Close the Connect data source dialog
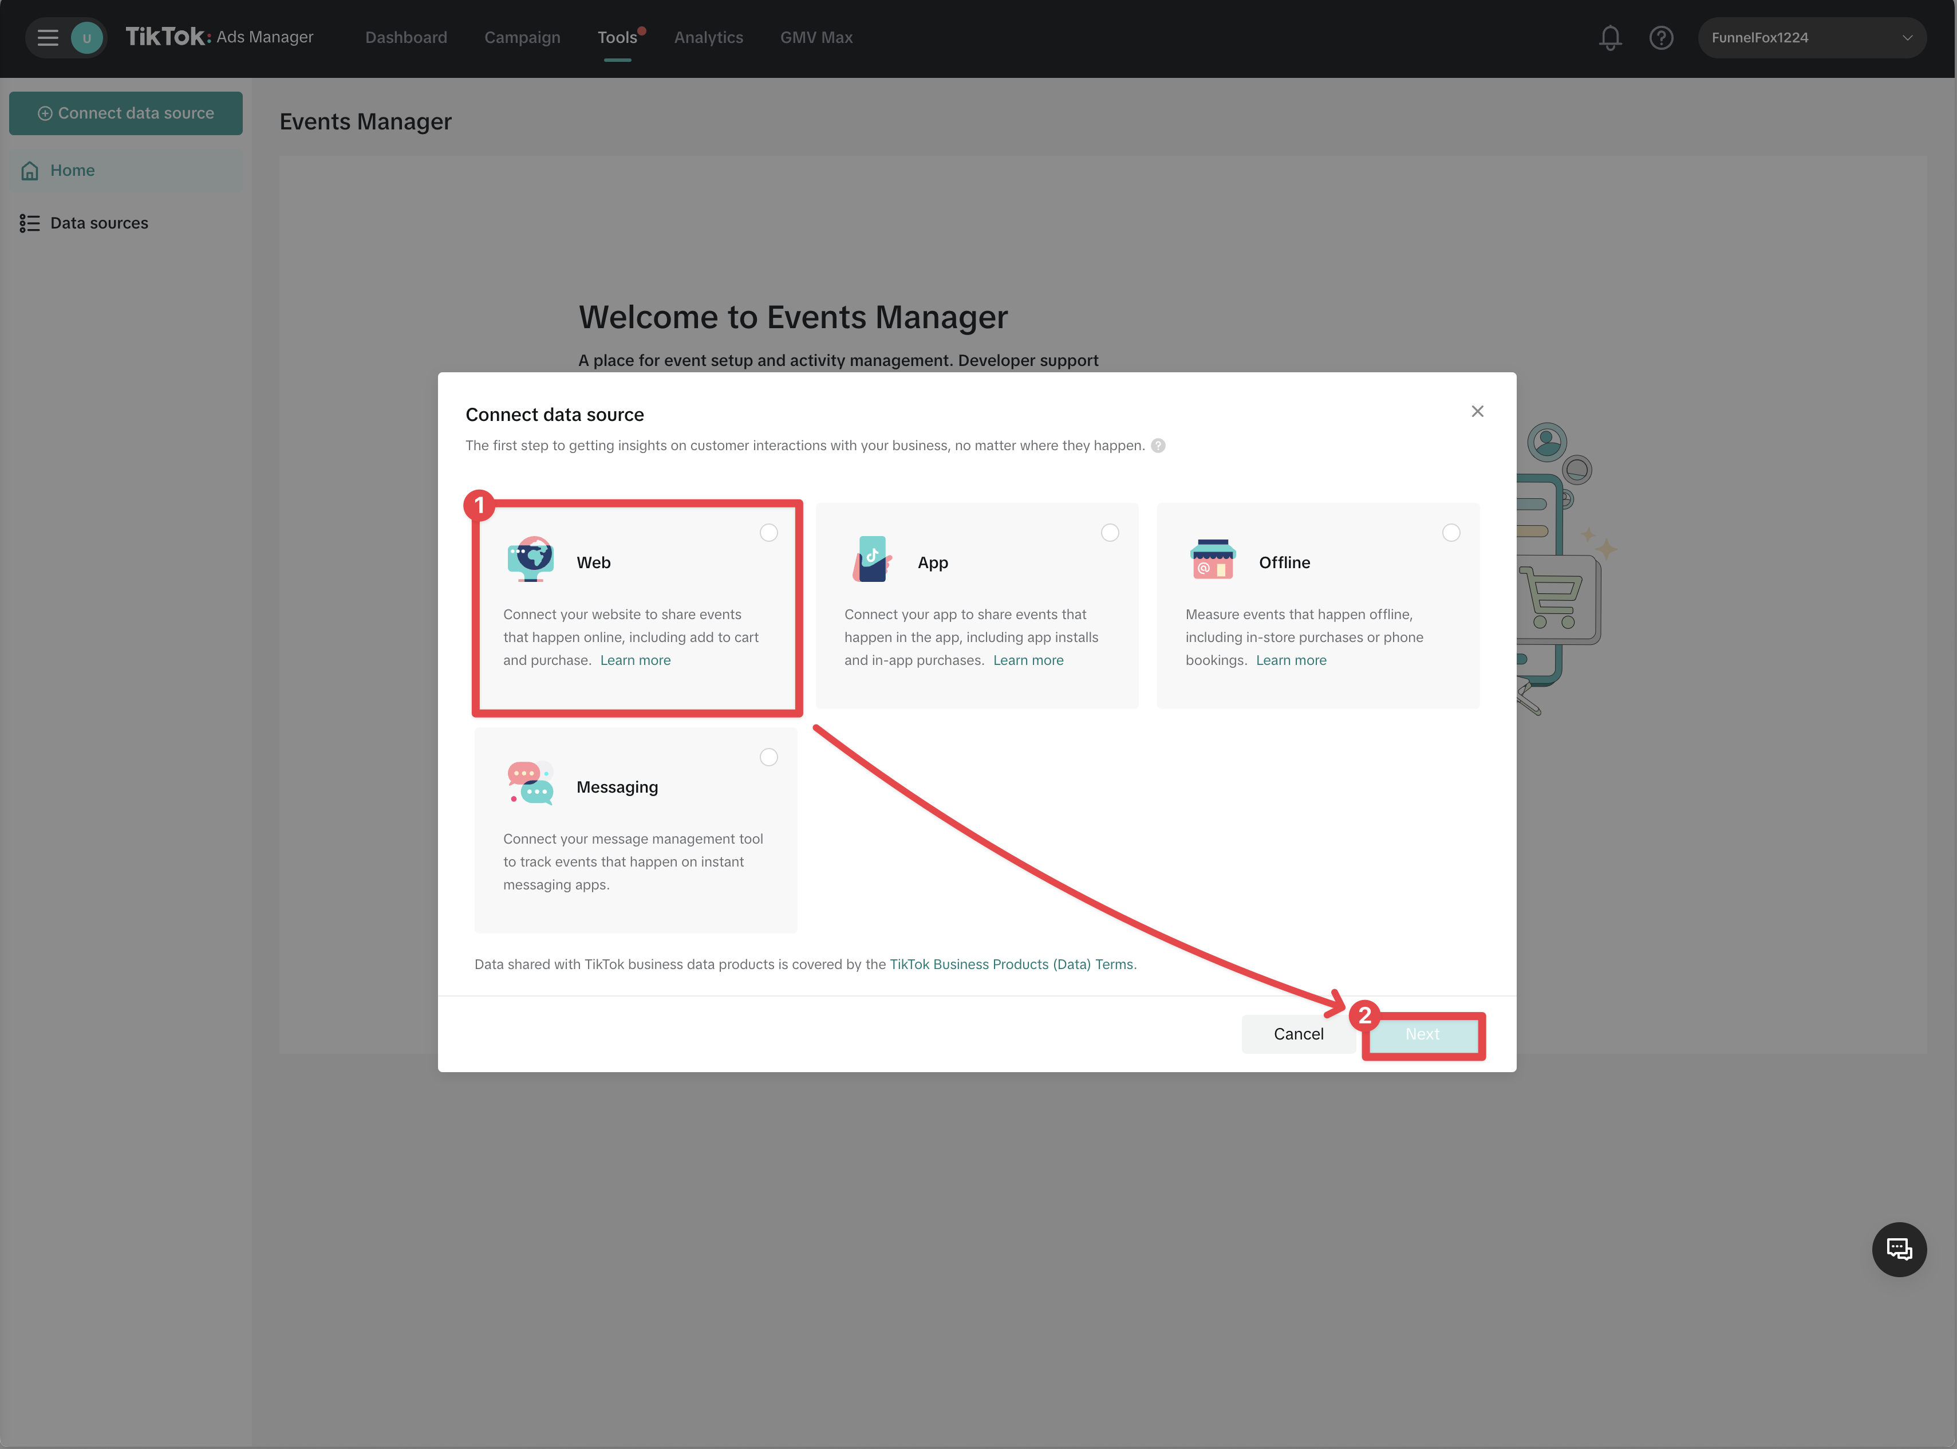 1477,411
